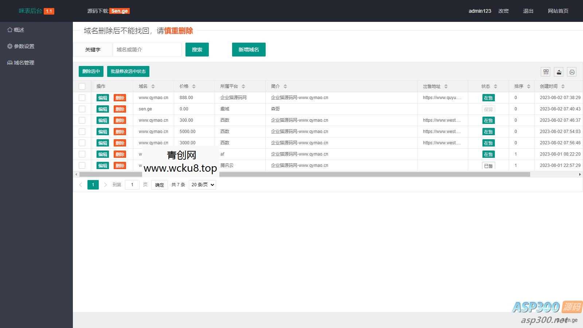Open the column filter grid icon
Screen dimensions: 583x328
point(546,72)
